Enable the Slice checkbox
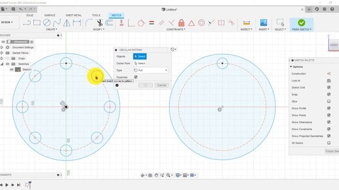 click(x=329, y=101)
